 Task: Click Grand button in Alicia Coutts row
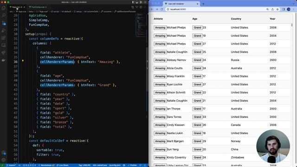(x=197, y=68)
